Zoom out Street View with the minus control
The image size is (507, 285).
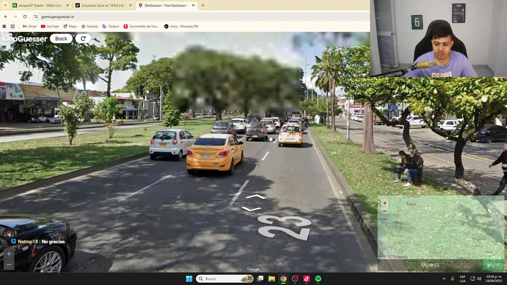[9, 264]
